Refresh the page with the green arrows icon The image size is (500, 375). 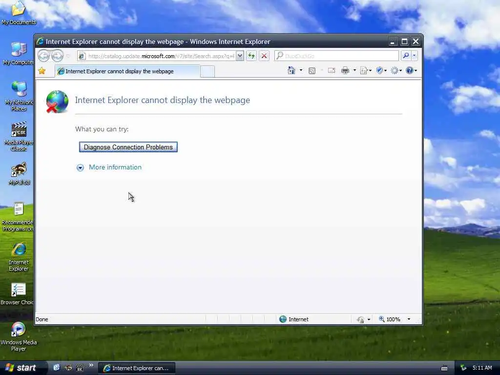[x=251, y=56]
